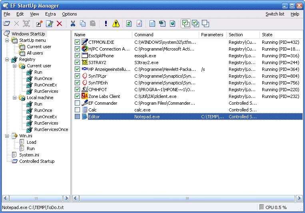This screenshot has height=213, width=305.
Task: Click the new entry icon with red star
Action: coord(39,24)
